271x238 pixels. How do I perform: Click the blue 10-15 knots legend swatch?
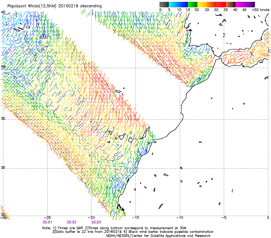click(x=183, y=4)
